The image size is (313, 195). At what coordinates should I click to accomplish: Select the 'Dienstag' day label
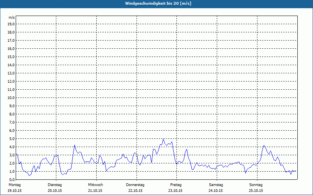tap(55, 185)
